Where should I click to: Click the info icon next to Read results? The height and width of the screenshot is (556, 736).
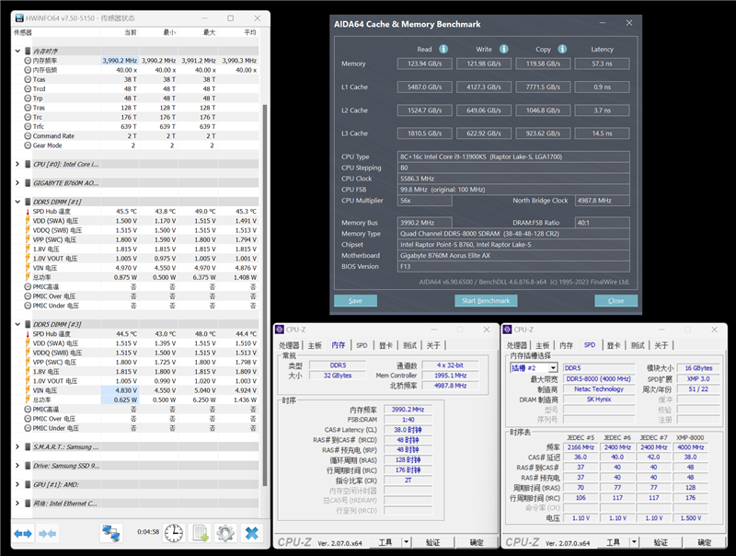[443, 49]
